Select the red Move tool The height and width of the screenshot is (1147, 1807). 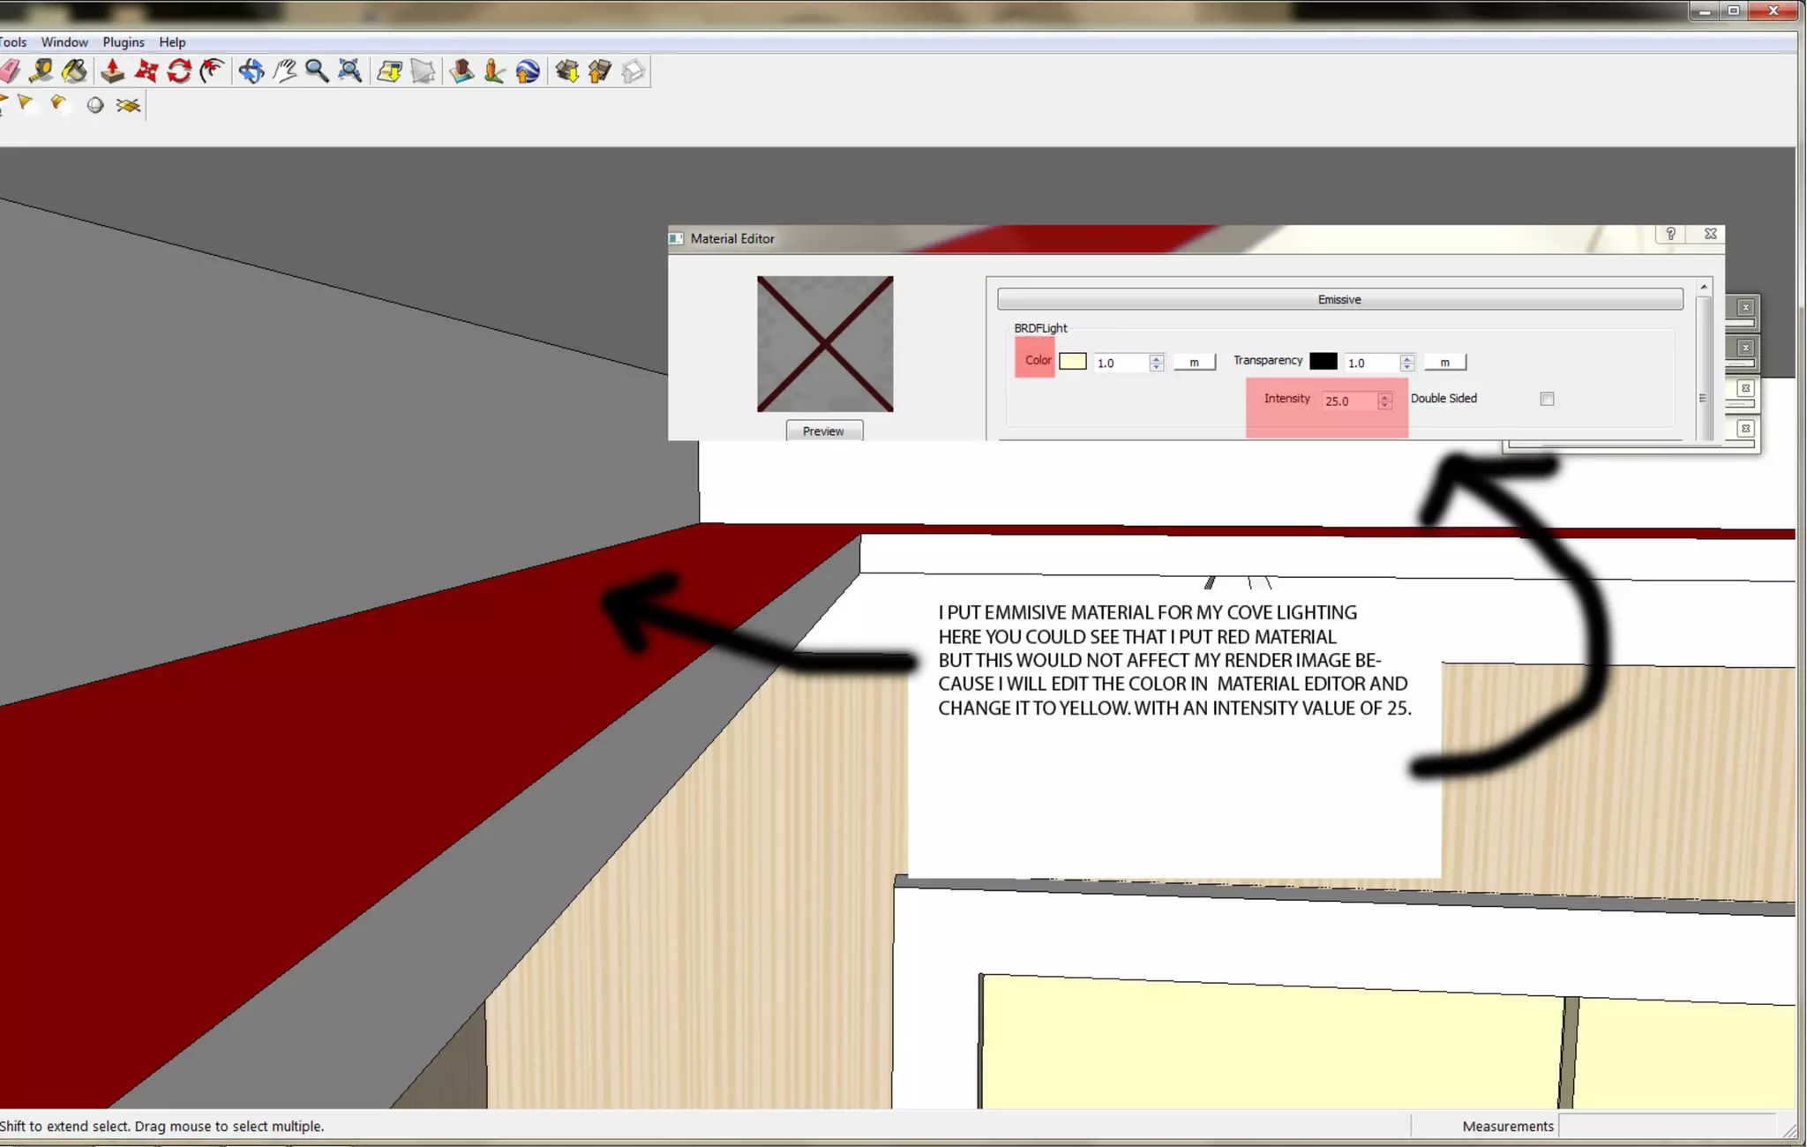click(146, 71)
